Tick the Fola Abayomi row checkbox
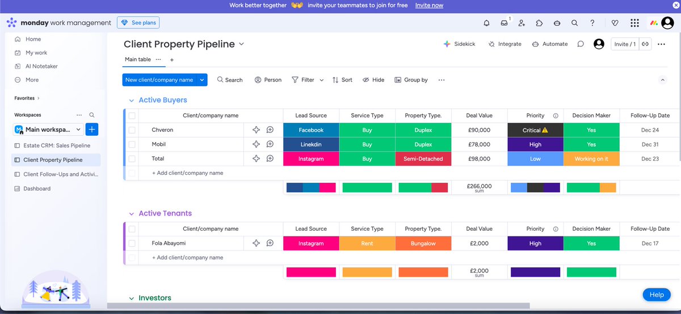The width and height of the screenshot is (681, 314). pos(132,243)
